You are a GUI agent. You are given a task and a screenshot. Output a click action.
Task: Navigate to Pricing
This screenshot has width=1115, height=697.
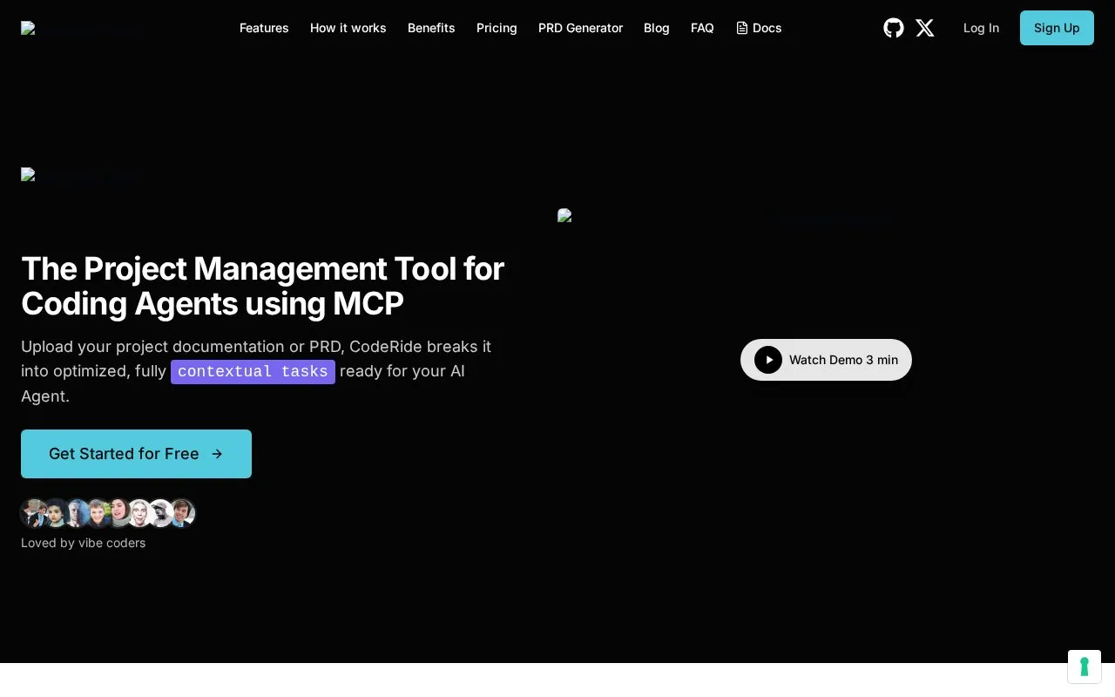[x=497, y=28]
